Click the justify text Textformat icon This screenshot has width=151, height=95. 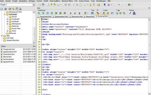(x=52, y=13)
